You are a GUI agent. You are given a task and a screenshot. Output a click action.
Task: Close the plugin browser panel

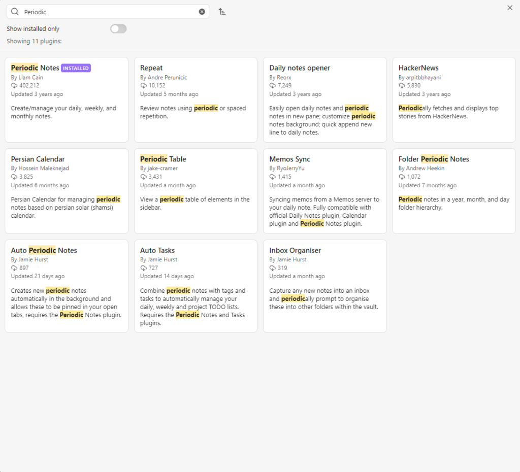click(x=509, y=8)
